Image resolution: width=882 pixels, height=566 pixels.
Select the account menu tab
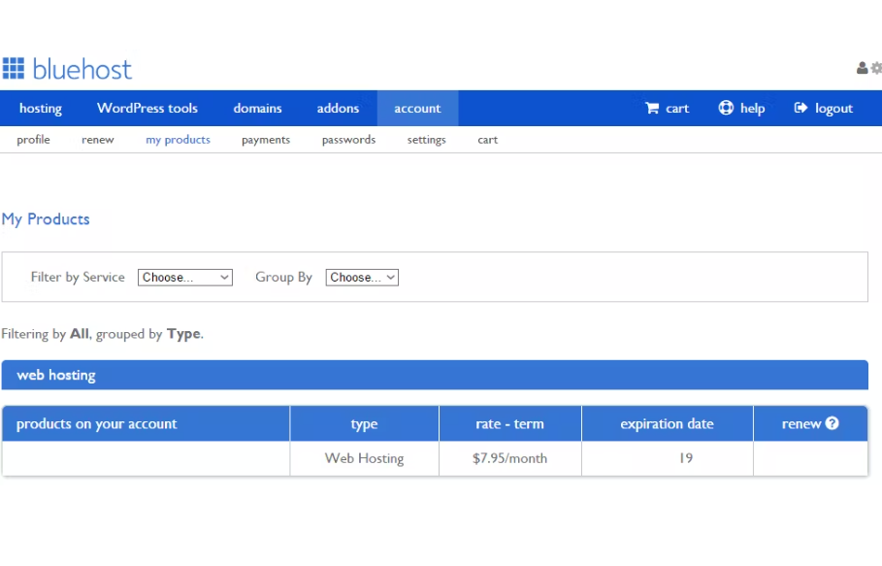(x=417, y=108)
